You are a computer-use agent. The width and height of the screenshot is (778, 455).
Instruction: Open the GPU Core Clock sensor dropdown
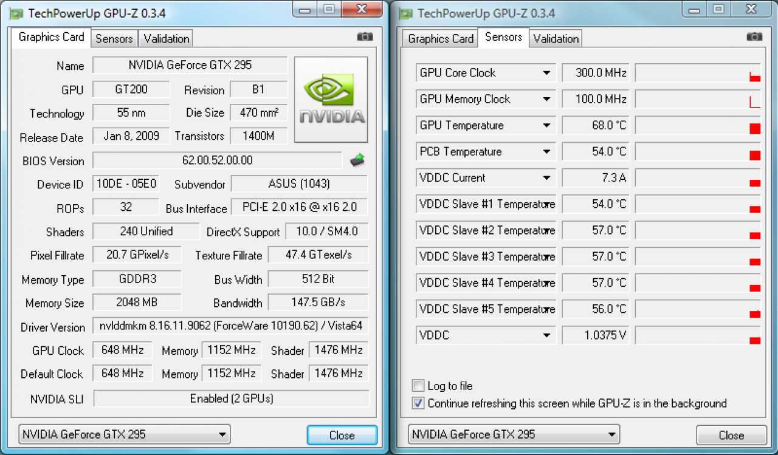tap(546, 73)
